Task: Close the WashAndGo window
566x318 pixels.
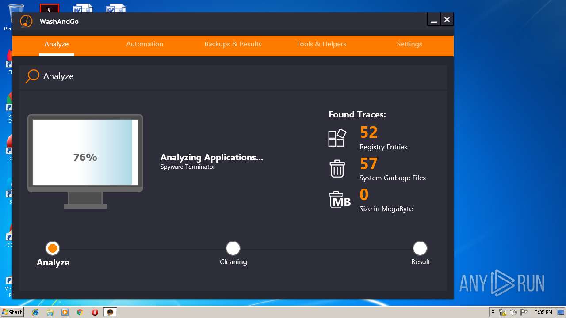Action: point(447,19)
